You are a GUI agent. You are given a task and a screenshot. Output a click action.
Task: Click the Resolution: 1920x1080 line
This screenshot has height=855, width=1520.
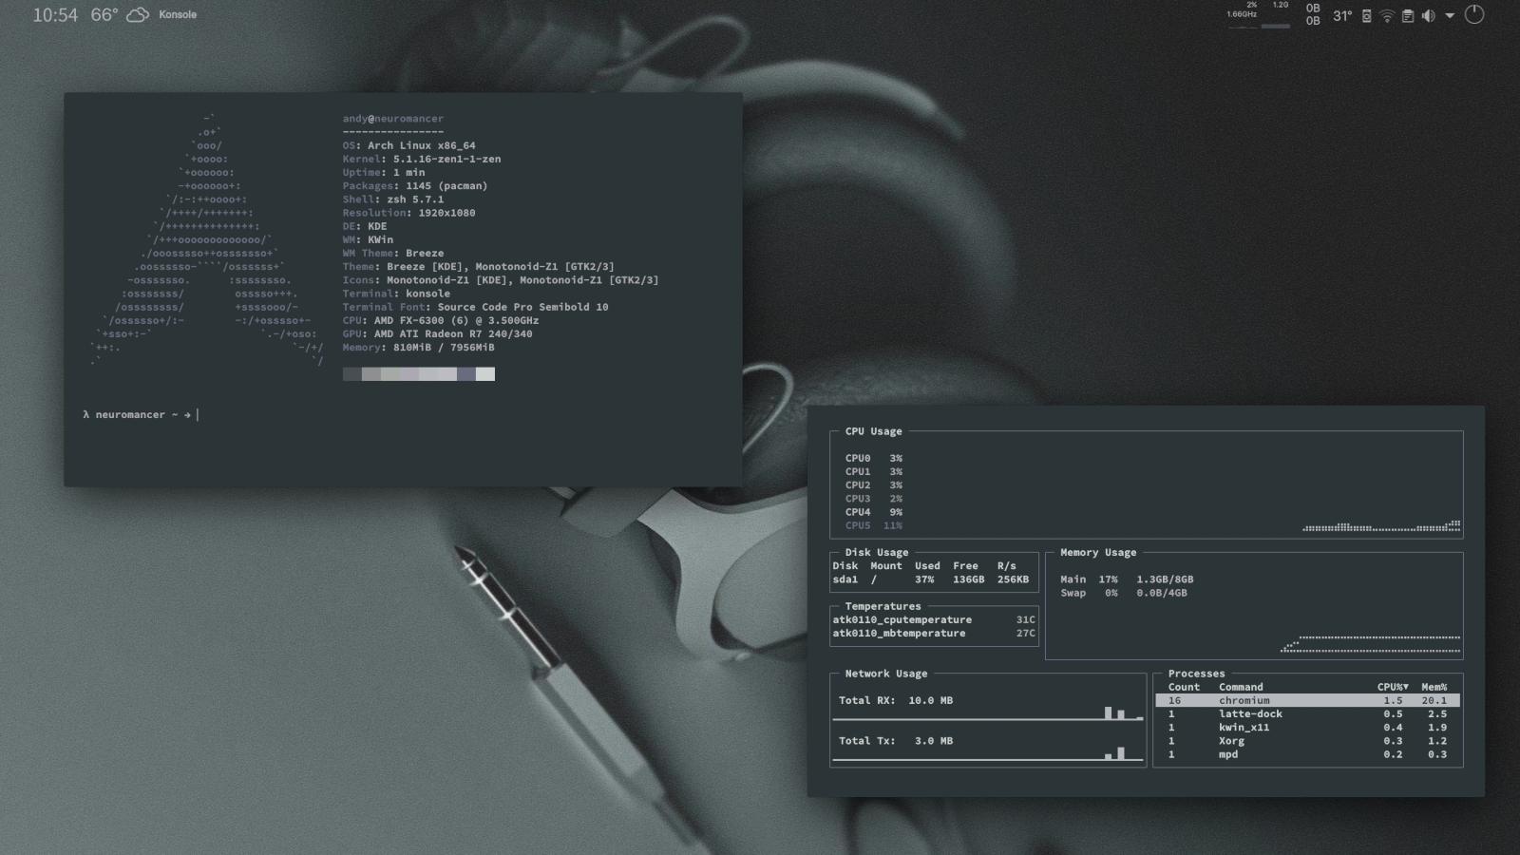[x=409, y=213]
